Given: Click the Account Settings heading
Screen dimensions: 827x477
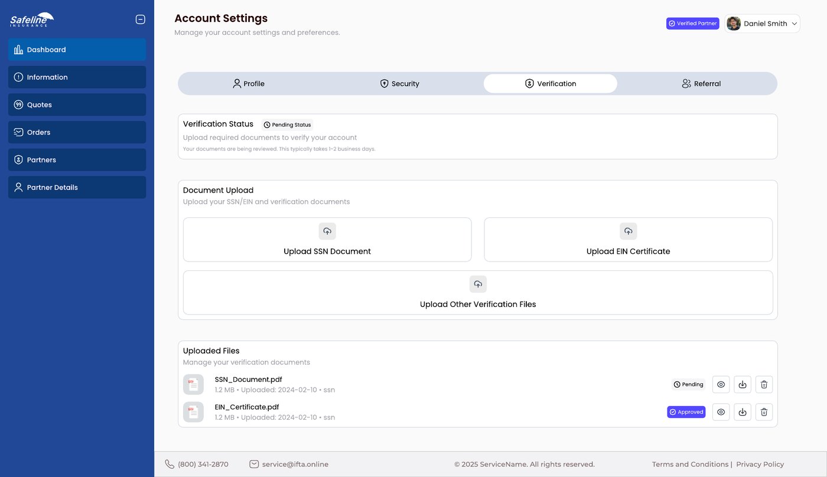Looking at the screenshot, I should pyautogui.click(x=221, y=18).
